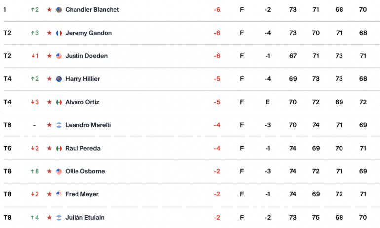The height and width of the screenshot is (228, 380).
Task: Open Chandler Blanchet's player profile
Action: tap(92, 10)
